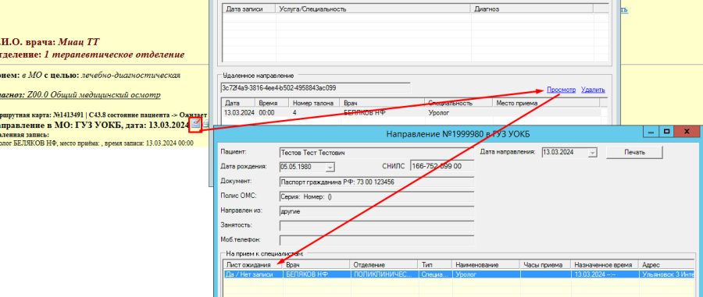Close the Направление №1999980 window
703x297 pixels.
[686, 132]
